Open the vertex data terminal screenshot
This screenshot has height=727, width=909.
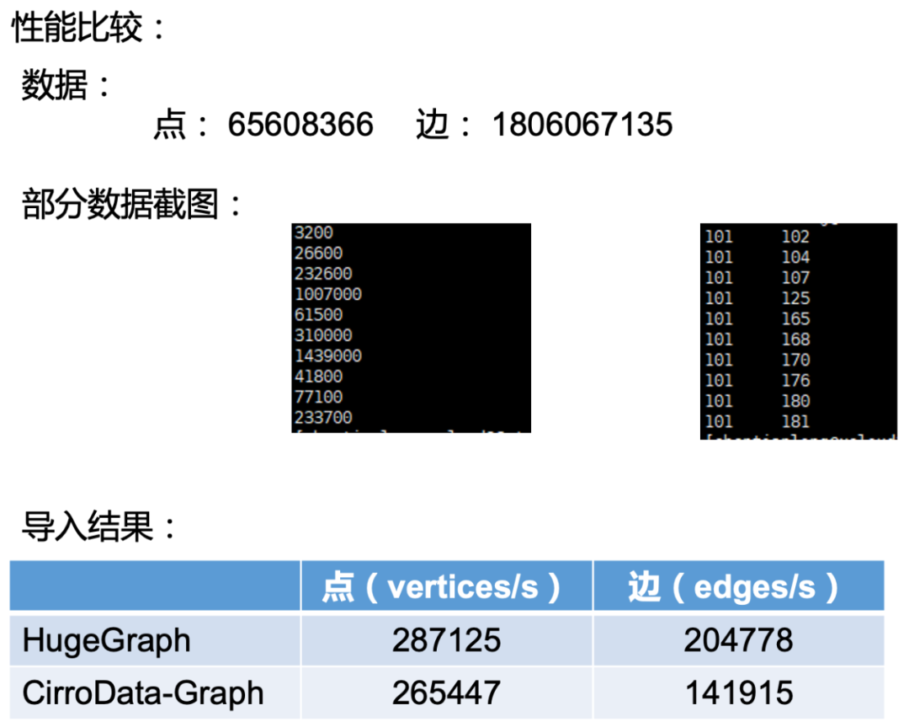(x=411, y=328)
